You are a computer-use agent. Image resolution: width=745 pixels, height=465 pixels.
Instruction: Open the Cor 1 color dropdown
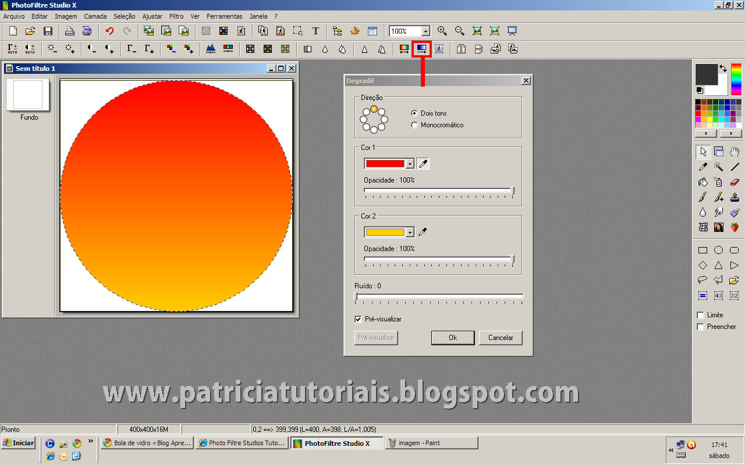[410, 164]
